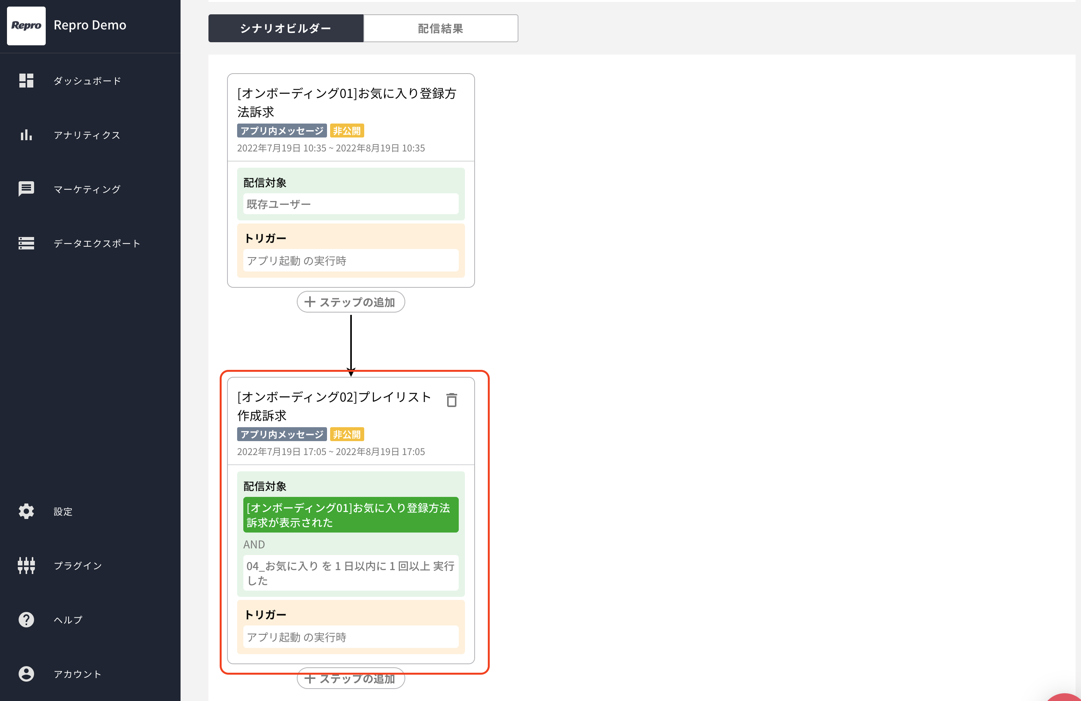Select アナリティクス in the sidebar menu
This screenshot has width=1081, height=701.
[87, 135]
